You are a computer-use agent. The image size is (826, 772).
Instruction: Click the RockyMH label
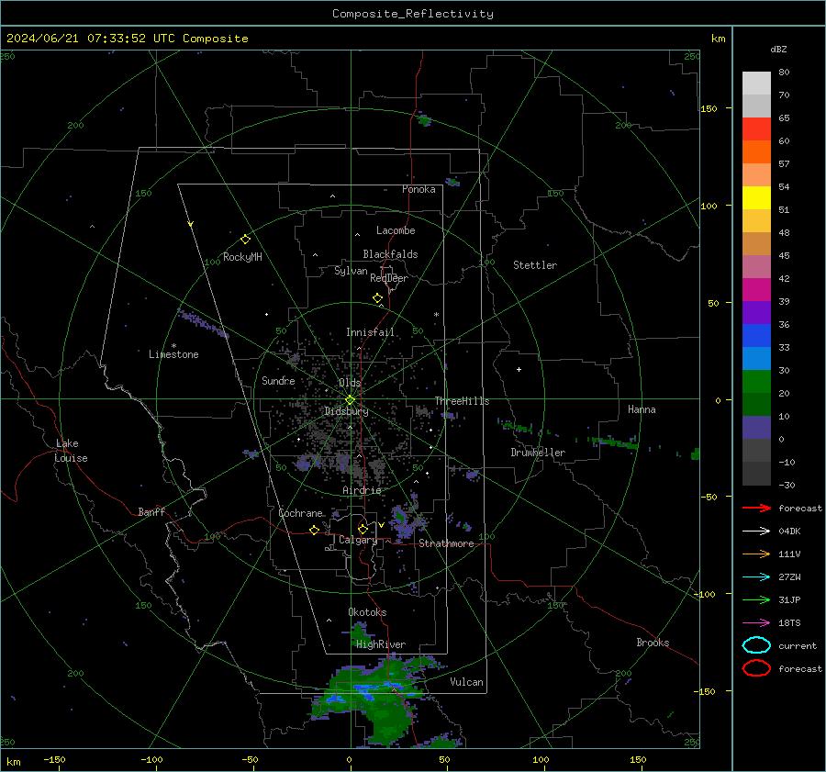242,257
